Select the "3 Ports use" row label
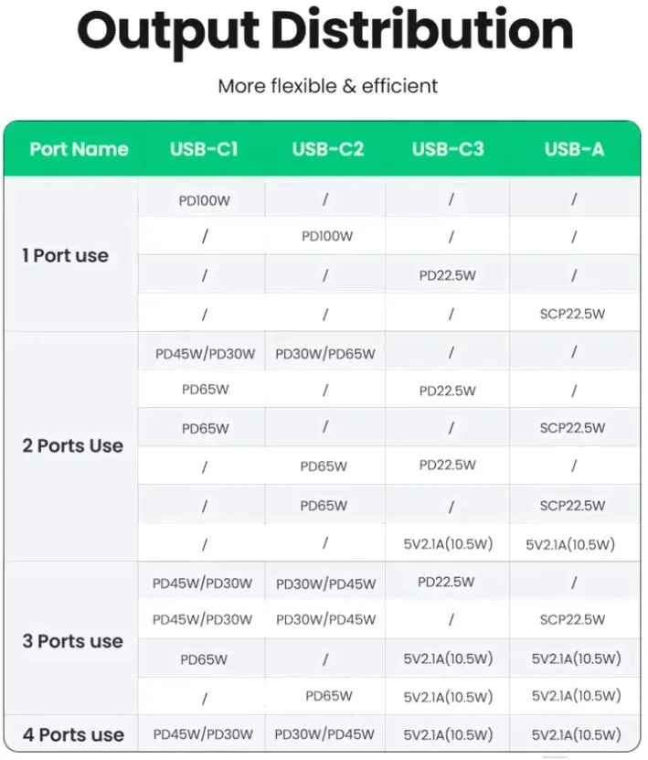The width and height of the screenshot is (648, 760). (x=72, y=641)
